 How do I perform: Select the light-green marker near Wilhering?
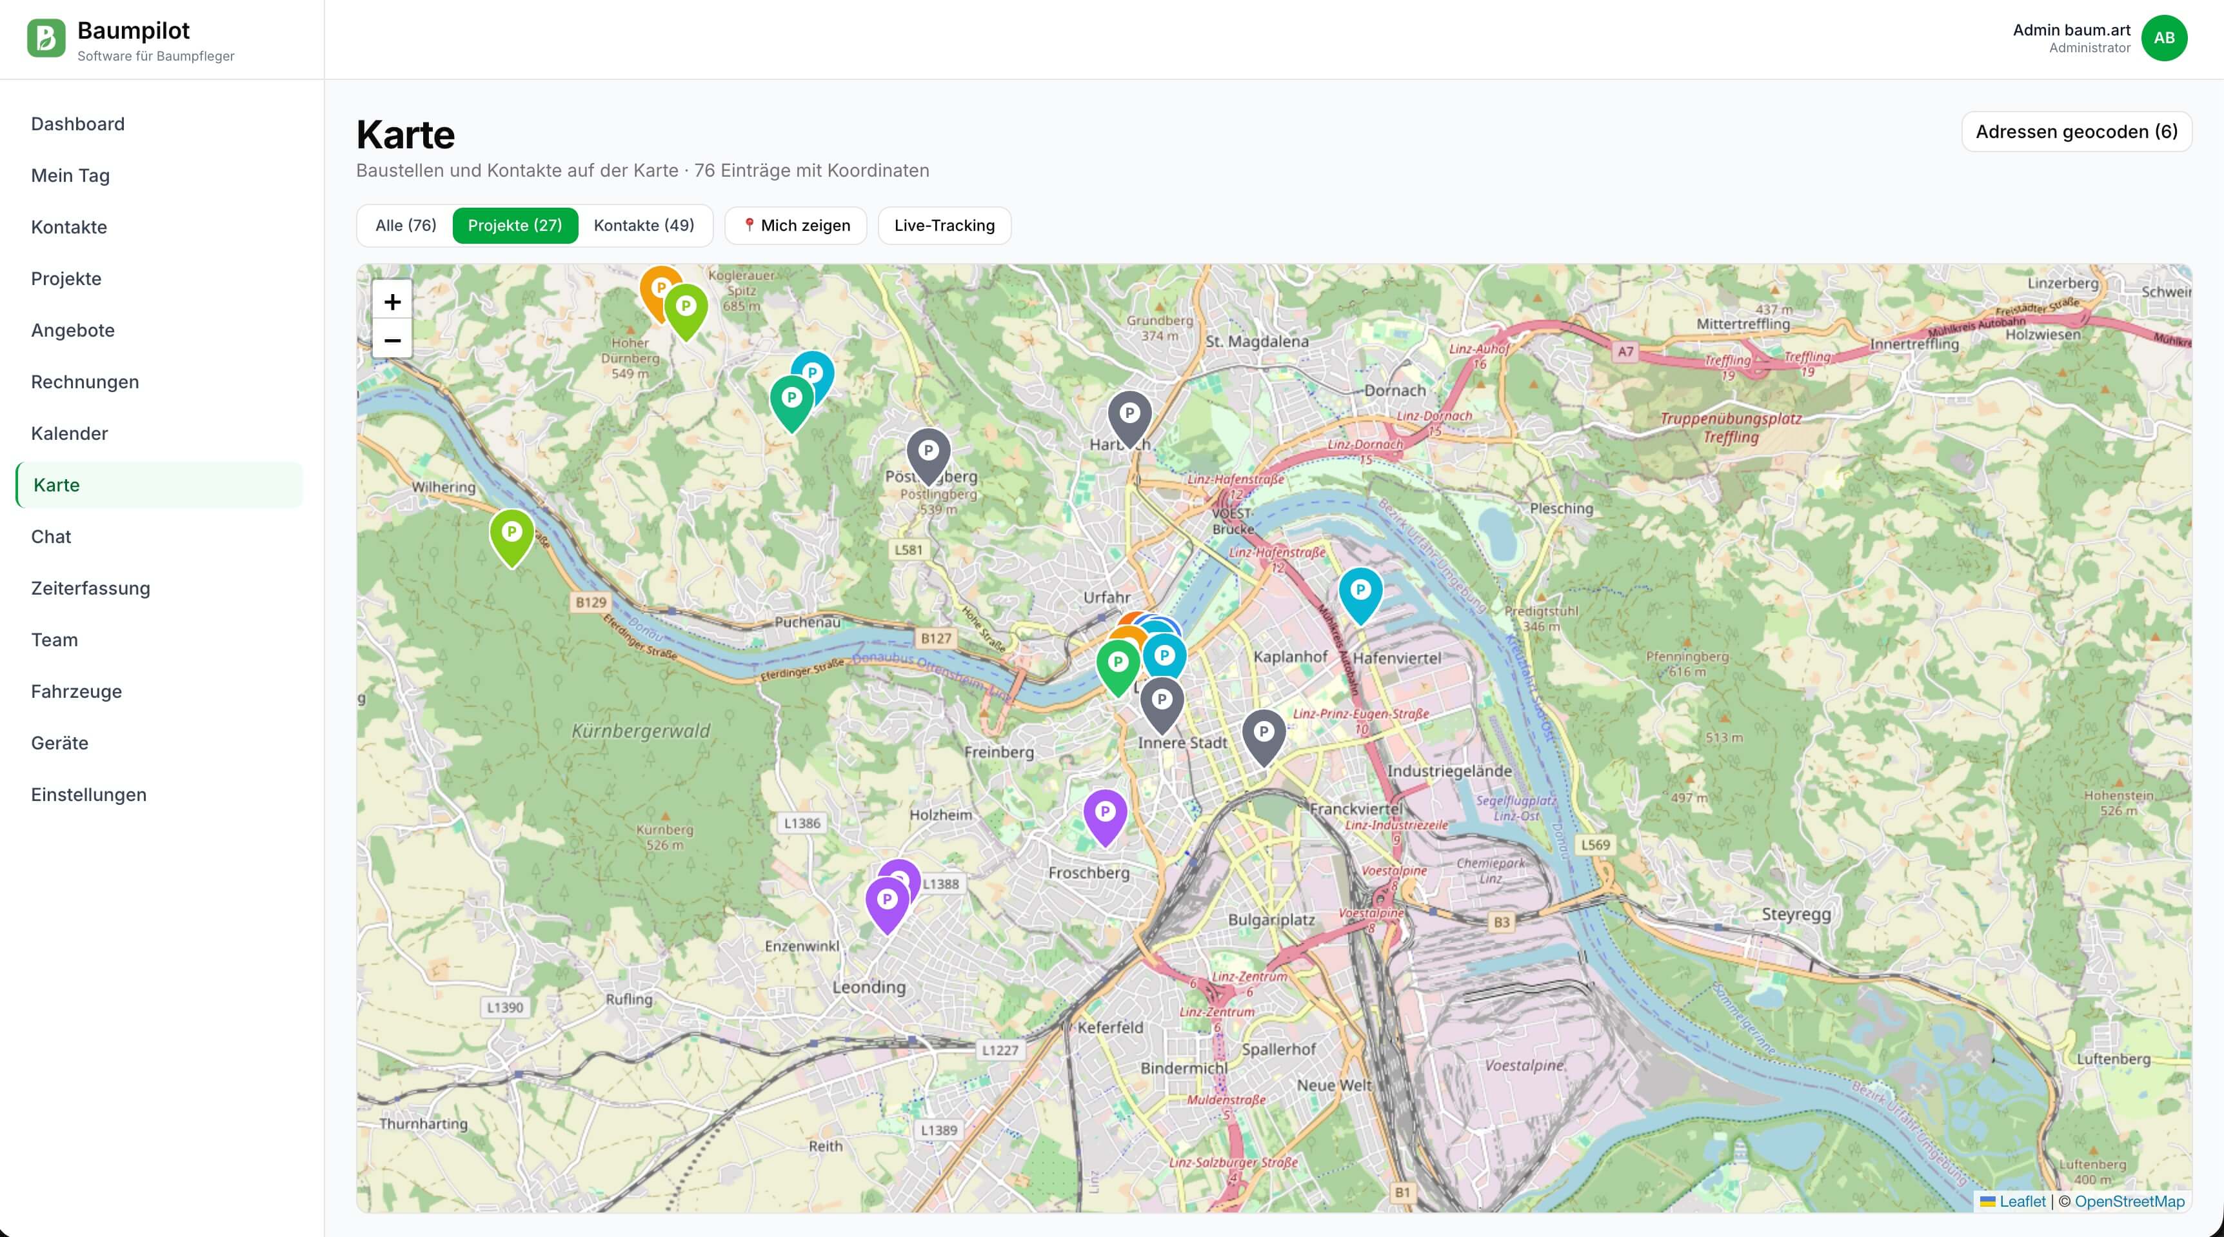(x=511, y=537)
